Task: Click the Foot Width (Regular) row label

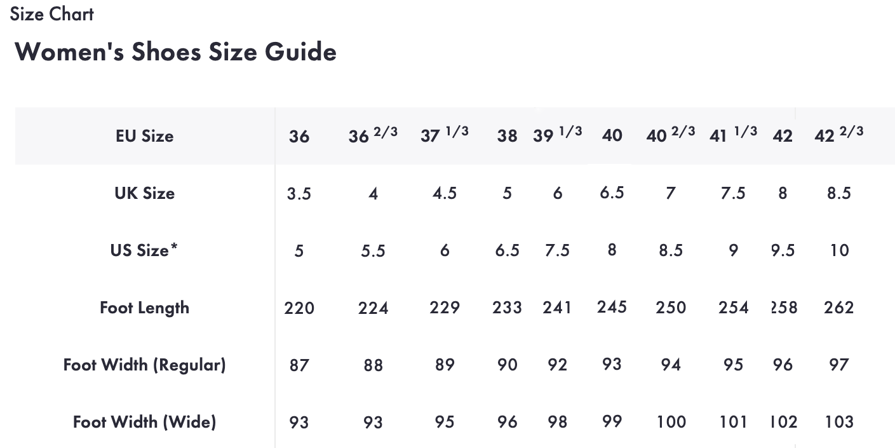Action: (x=144, y=365)
